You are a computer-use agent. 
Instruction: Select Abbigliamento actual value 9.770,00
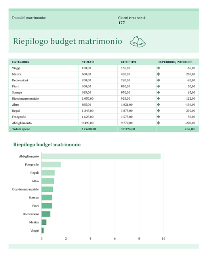127,123
